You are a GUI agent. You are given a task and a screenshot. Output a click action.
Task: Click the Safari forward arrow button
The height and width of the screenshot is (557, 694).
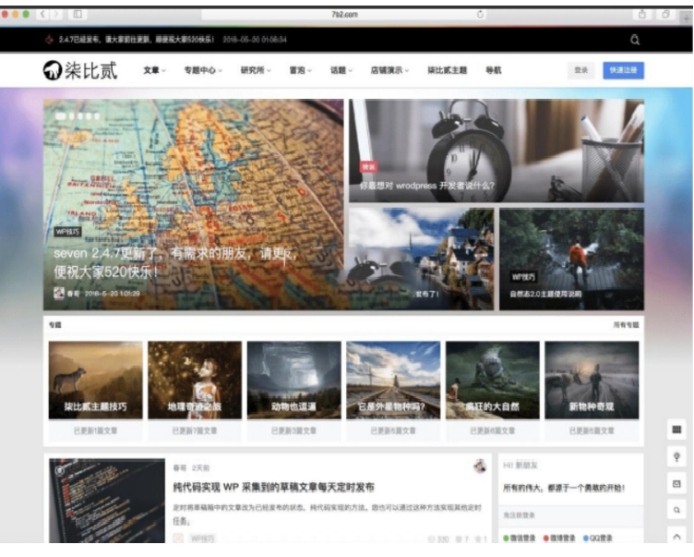[x=56, y=14]
